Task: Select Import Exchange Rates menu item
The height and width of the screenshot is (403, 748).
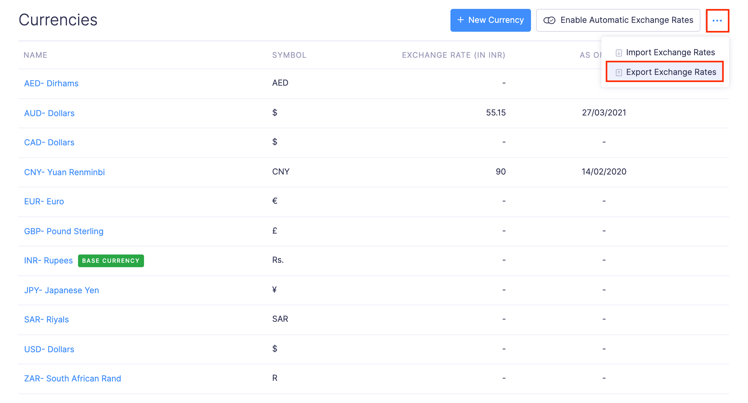Action: 670,52
